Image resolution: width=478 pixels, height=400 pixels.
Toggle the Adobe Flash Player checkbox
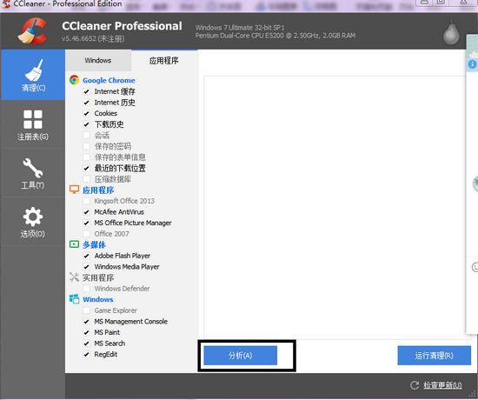[x=87, y=256]
